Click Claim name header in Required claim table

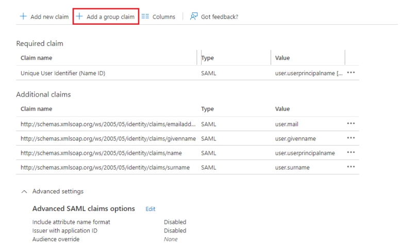point(36,58)
